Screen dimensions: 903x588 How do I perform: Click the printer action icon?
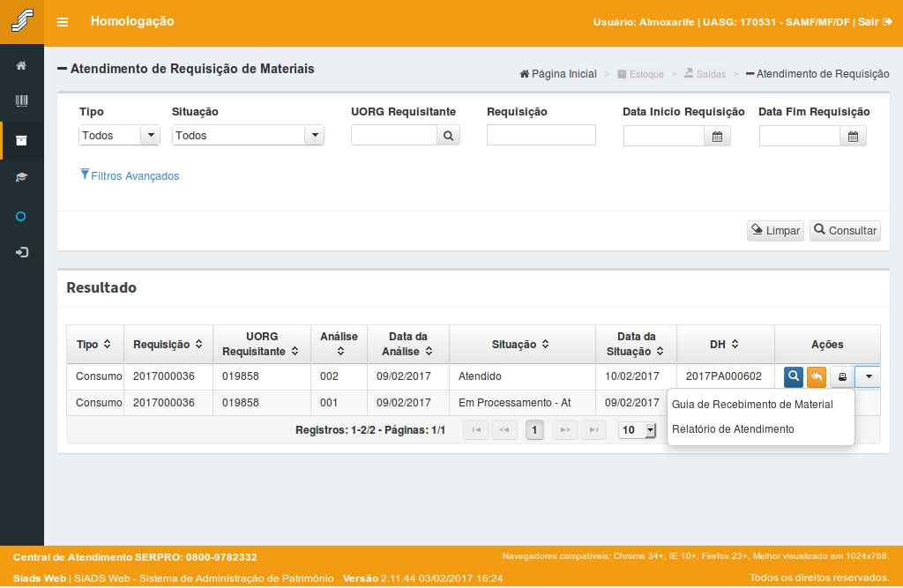click(x=842, y=376)
